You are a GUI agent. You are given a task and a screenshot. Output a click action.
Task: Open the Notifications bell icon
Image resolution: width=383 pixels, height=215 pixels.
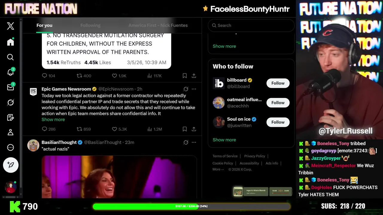click(x=10, y=72)
